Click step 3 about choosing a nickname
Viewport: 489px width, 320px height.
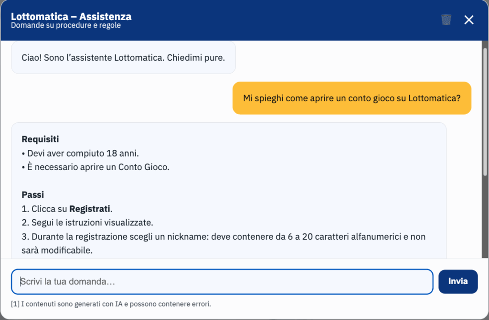coord(223,243)
